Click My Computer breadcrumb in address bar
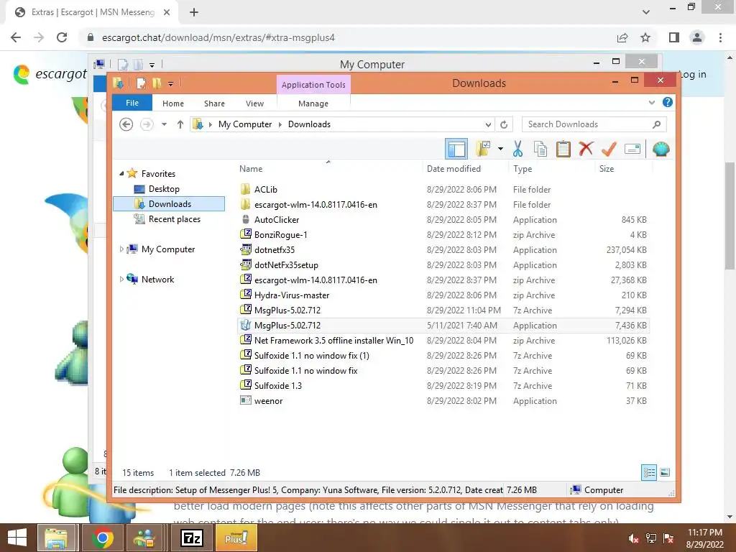 [x=245, y=124]
